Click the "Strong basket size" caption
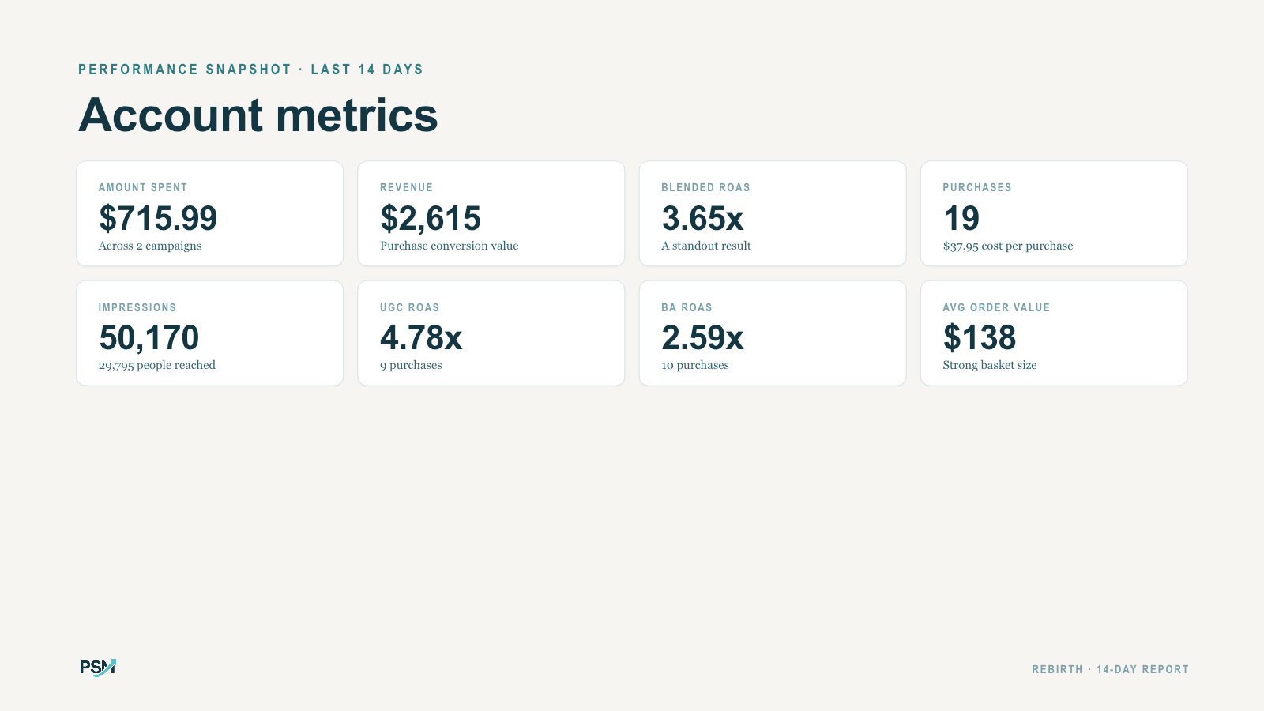Viewport: 1264px width, 711px height. [x=990, y=365]
